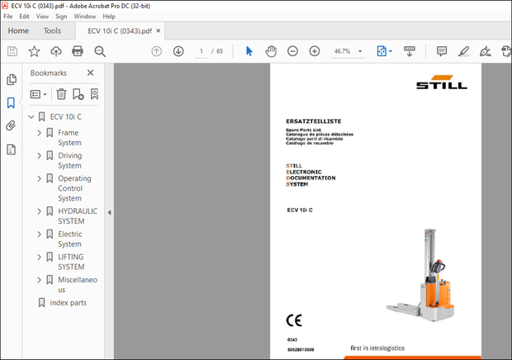Activate the Hand pan tool
The image size is (512, 360).
pos(271,51)
